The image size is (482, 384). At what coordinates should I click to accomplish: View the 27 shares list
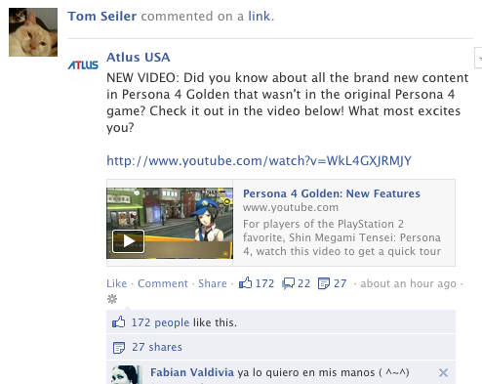pos(157,347)
